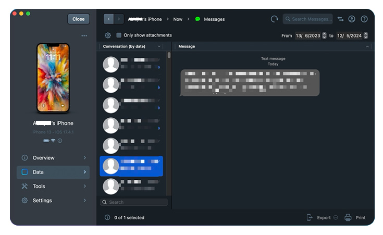Screen dimensions: 383x235
Task: Expand the chevron on the Settings row
Action: 85,201
